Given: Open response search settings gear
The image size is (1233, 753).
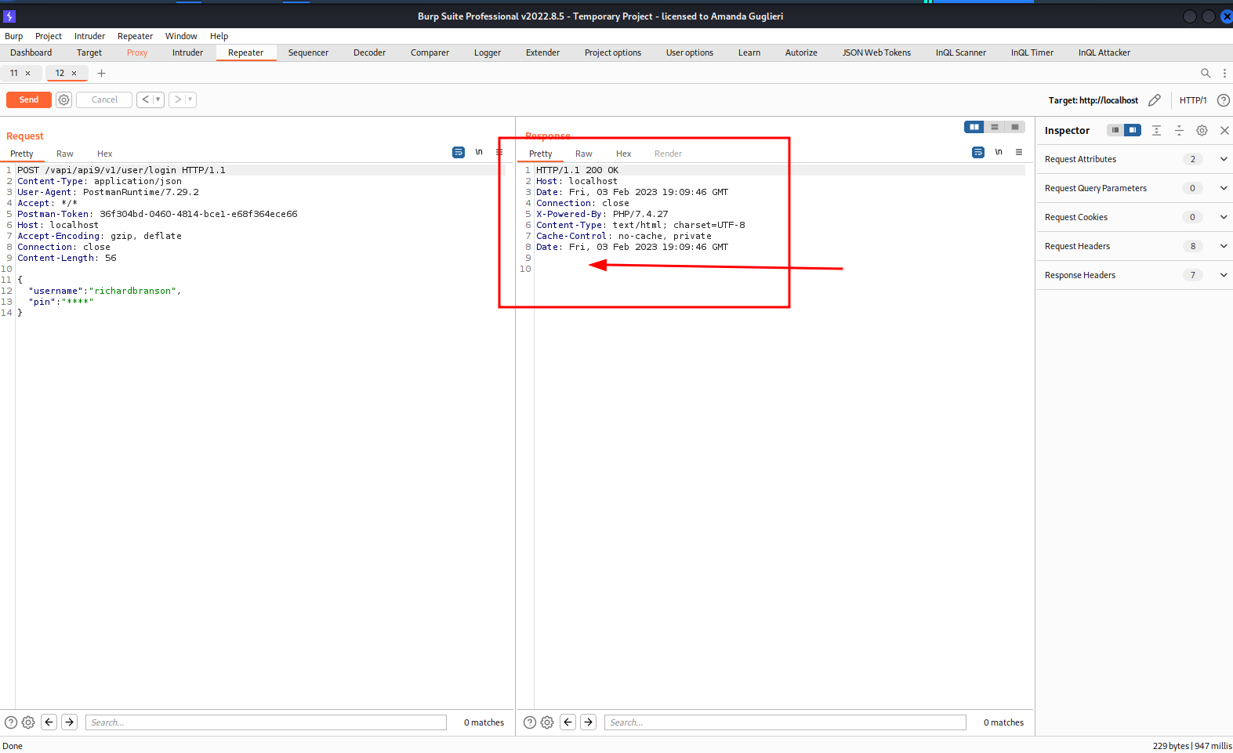Looking at the screenshot, I should pos(547,722).
